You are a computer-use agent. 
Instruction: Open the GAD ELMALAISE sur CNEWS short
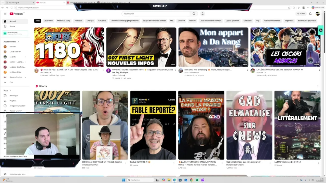[x=249, y=125]
